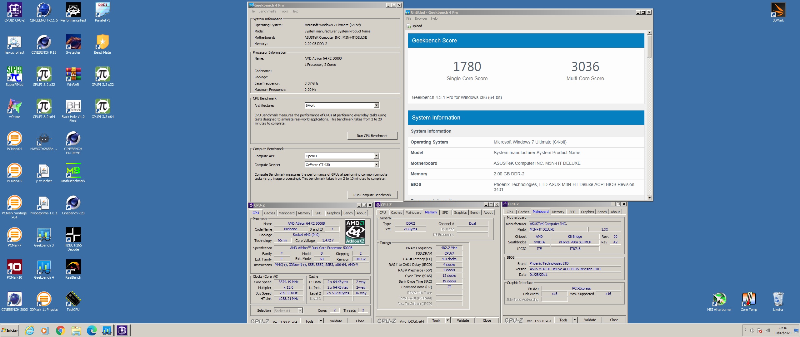Launch CINEBENCH R15 shortcut
Image resolution: width=800 pixels, height=337 pixels.
[44, 45]
